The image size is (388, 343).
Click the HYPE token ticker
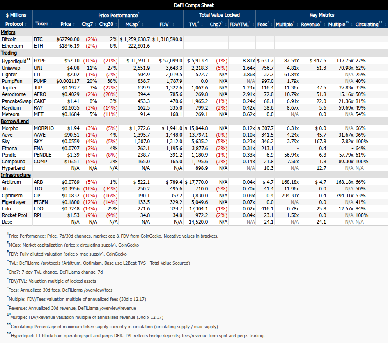tap(40, 61)
